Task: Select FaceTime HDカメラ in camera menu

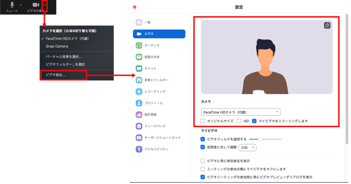Action: 68,39
